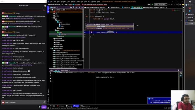Image resolution: width=195 pixels, height=110 pixels.
Task: Click the eye/filter icon in Build panel
Action: point(51,81)
